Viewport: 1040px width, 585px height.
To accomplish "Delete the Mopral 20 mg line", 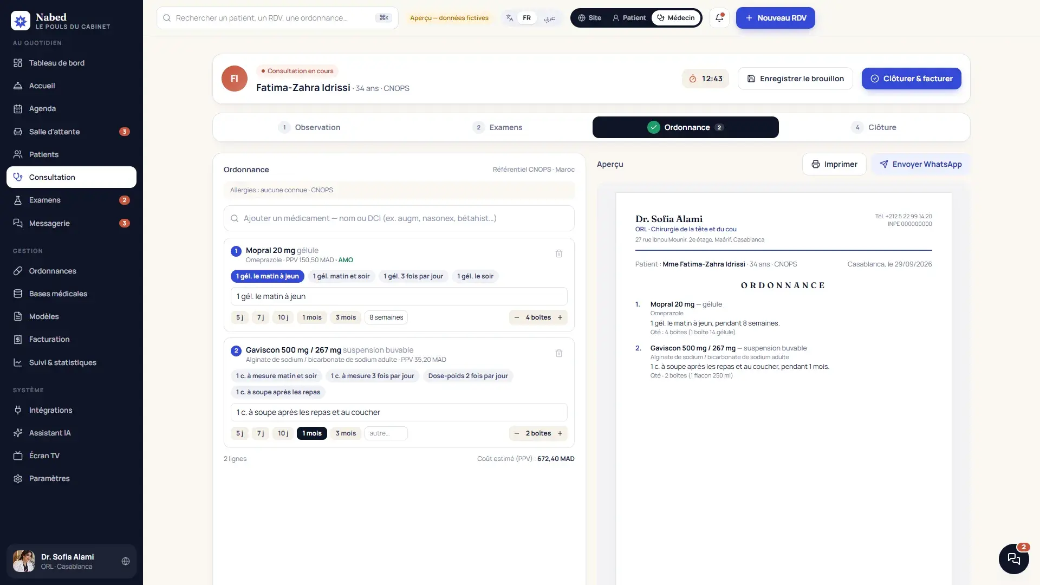I will click(x=559, y=253).
